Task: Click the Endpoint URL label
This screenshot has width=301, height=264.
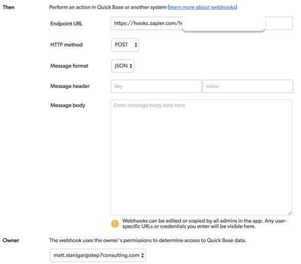Action: click(66, 24)
